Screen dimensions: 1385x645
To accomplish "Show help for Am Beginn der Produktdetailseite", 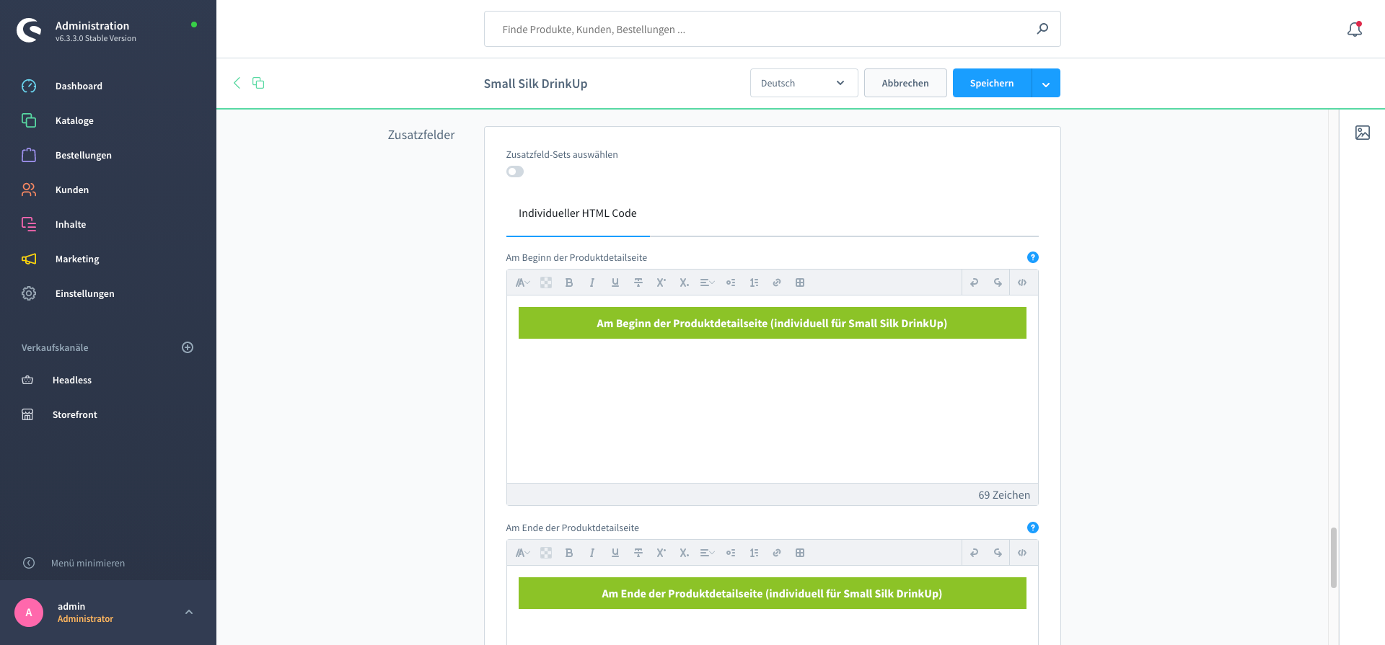I will tap(1032, 257).
